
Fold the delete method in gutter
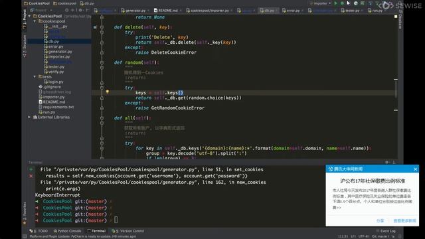pos(102,27)
